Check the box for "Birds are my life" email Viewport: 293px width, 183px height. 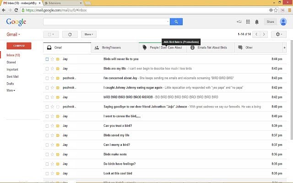[x=47, y=69]
